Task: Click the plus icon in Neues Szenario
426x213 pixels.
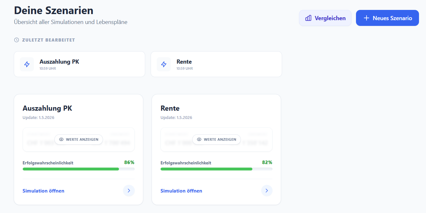Action: [367, 18]
